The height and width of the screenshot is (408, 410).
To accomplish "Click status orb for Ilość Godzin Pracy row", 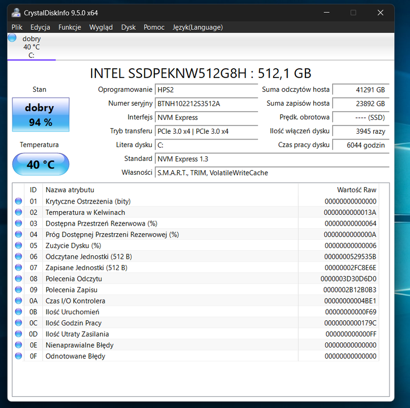I will [x=18, y=323].
